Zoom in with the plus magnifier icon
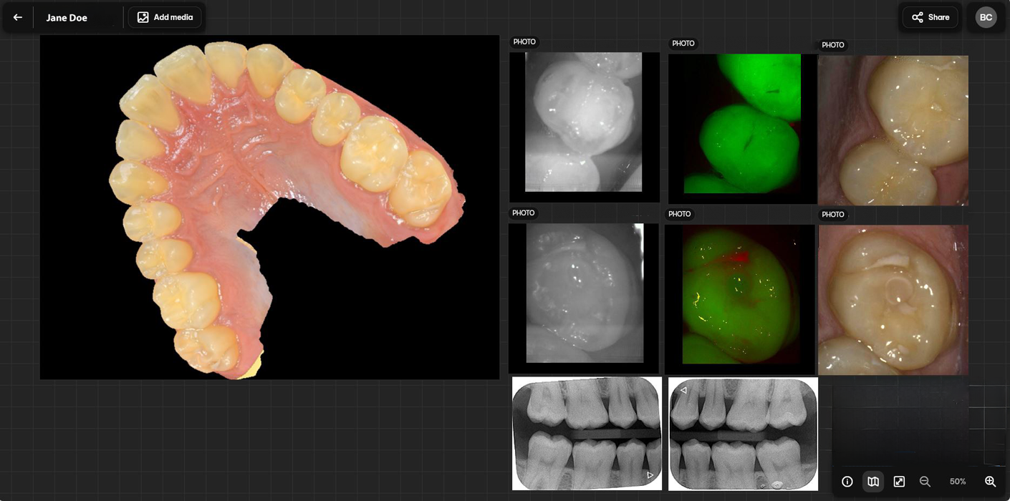The height and width of the screenshot is (501, 1010). point(990,482)
